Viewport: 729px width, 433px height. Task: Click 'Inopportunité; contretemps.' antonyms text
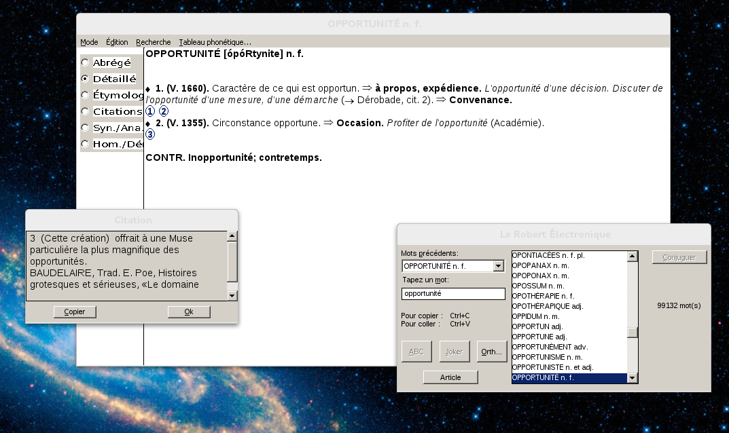255,157
